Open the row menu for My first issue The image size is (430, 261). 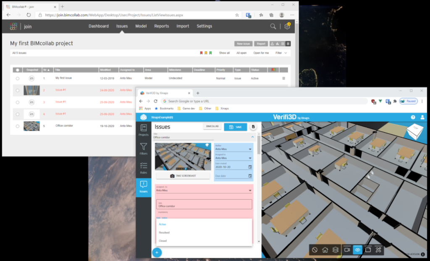(x=283, y=78)
